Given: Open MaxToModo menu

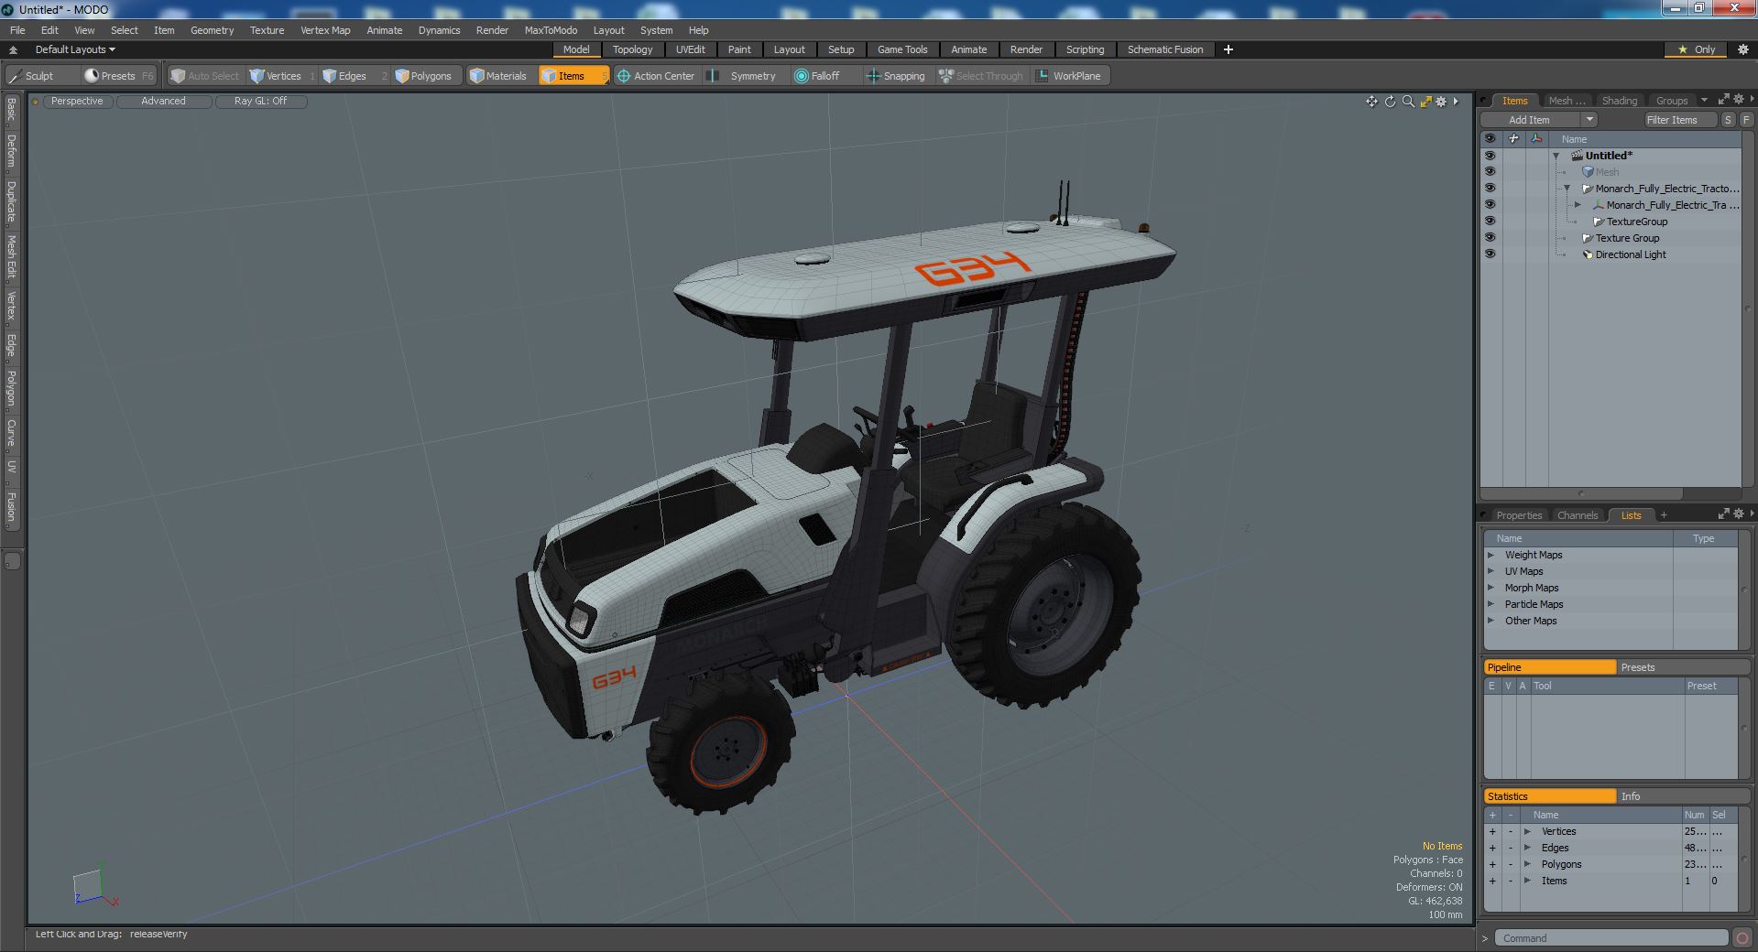Looking at the screenshot, I should [551, 30].
